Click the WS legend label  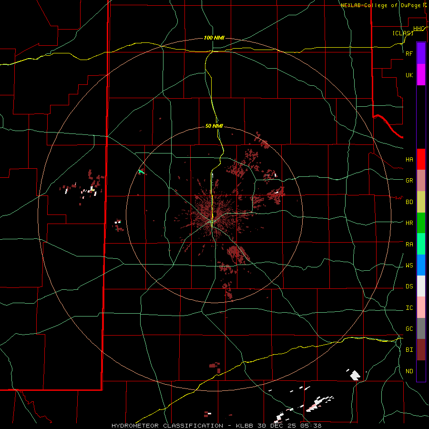pos(409,266)
